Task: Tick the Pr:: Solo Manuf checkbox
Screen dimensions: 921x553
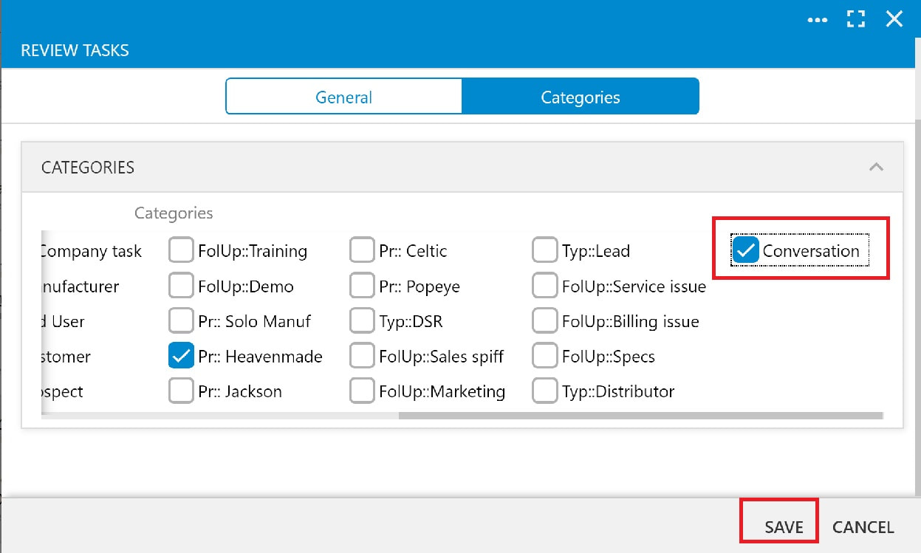Action: coord(181,321)
